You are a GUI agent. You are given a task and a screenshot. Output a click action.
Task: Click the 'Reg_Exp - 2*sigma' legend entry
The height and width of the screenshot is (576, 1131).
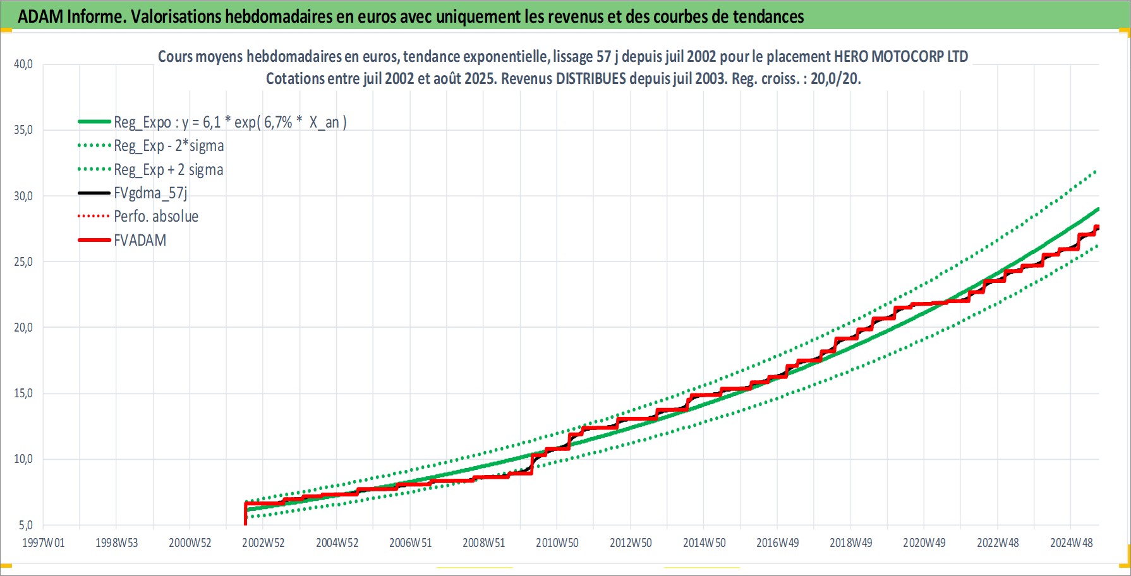point(151,146)
